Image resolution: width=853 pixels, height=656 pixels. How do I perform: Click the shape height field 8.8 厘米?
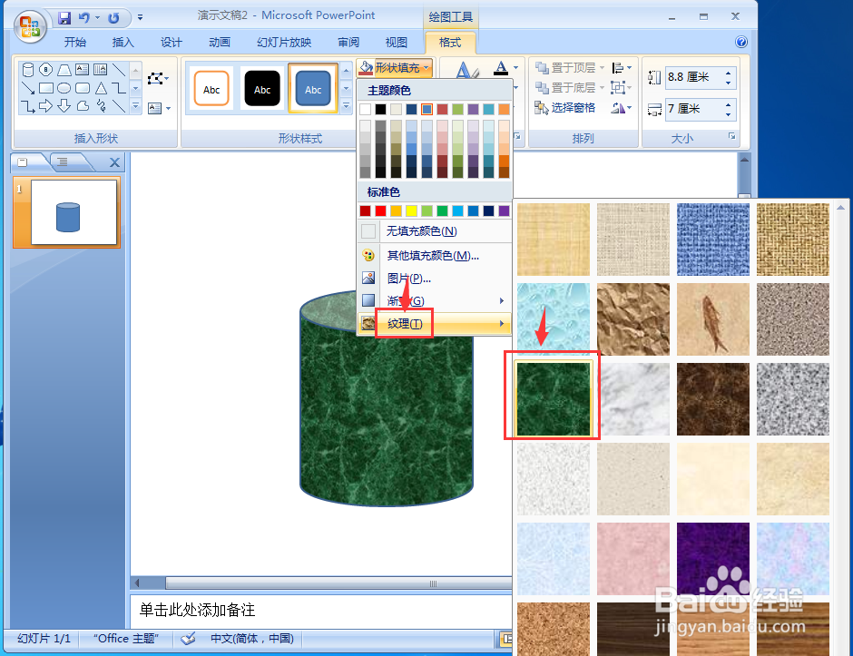[693, 77]
